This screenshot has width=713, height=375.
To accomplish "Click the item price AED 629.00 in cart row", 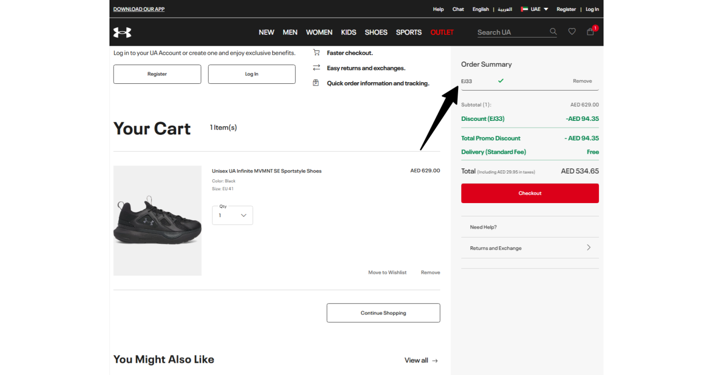I will point(425,170).
